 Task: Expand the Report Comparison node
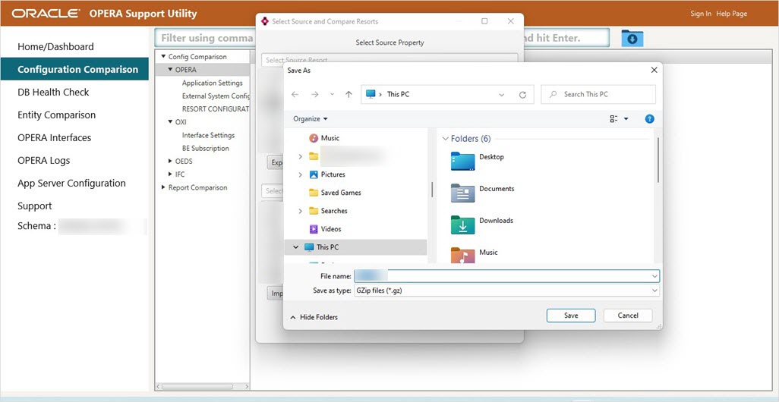[x=163, y=187]
